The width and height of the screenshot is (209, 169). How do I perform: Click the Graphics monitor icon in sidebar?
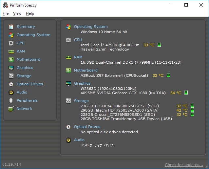11,68
